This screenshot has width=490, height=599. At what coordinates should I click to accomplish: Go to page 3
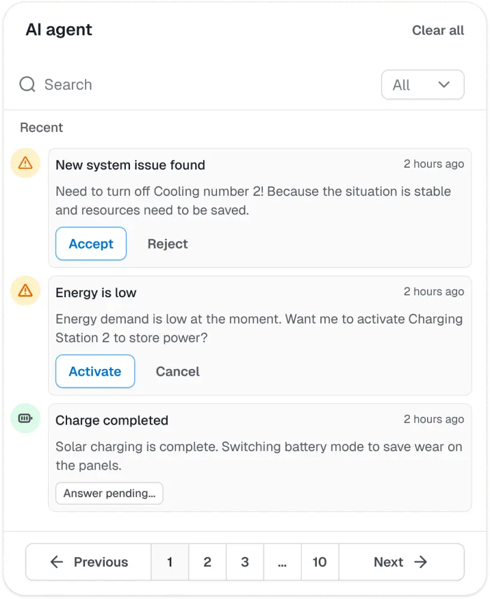pyautogui.click(x=245, y=562)
